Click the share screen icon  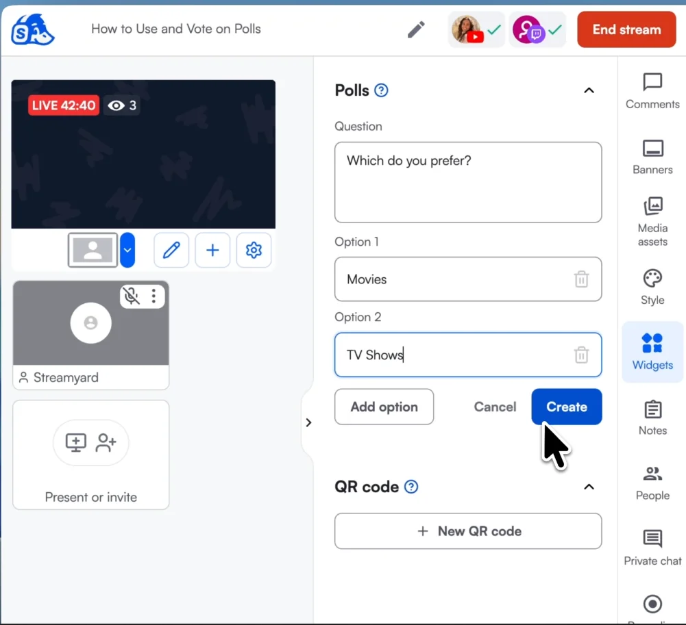(x=75, y=443)
